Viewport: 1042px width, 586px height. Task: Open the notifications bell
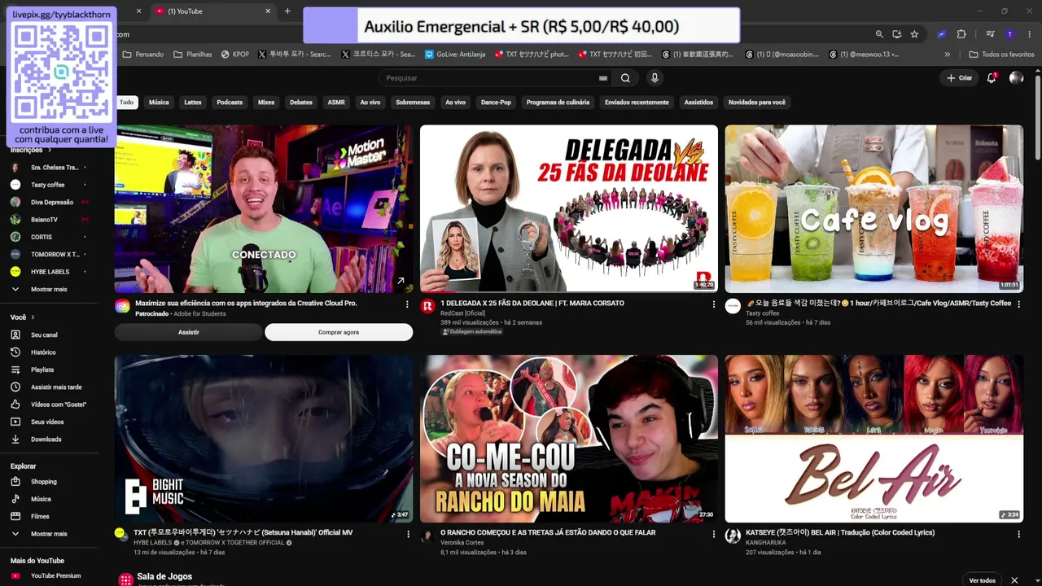pos(992,78)
